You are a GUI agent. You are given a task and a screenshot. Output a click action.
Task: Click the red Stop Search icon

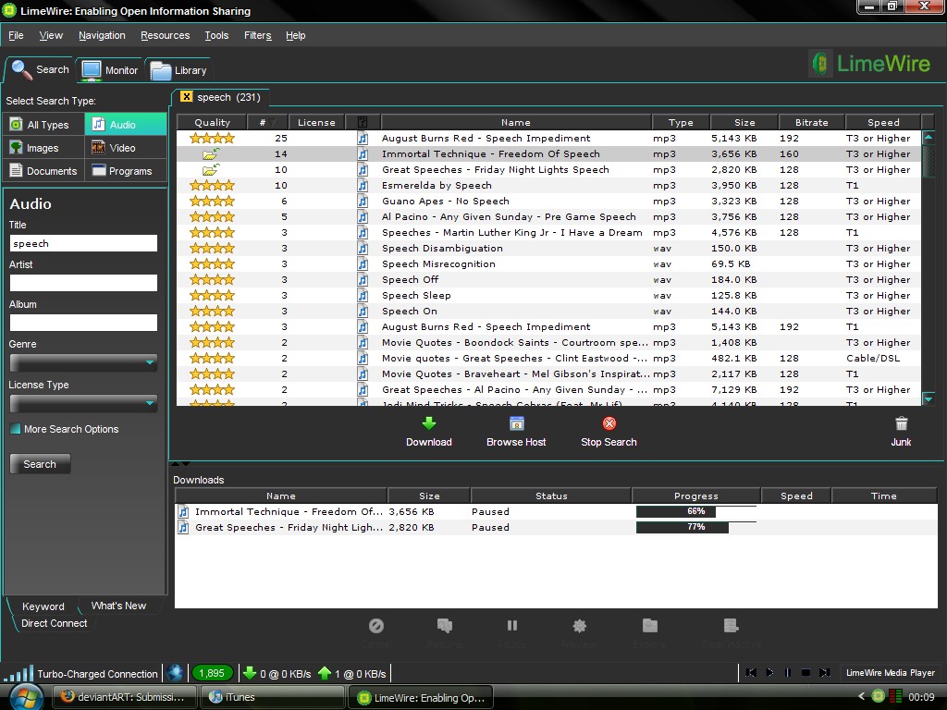click(x=609, y=423)
